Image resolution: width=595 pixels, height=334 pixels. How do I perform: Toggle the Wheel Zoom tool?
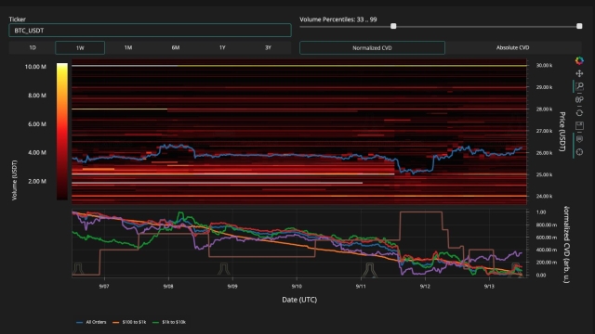579,99
